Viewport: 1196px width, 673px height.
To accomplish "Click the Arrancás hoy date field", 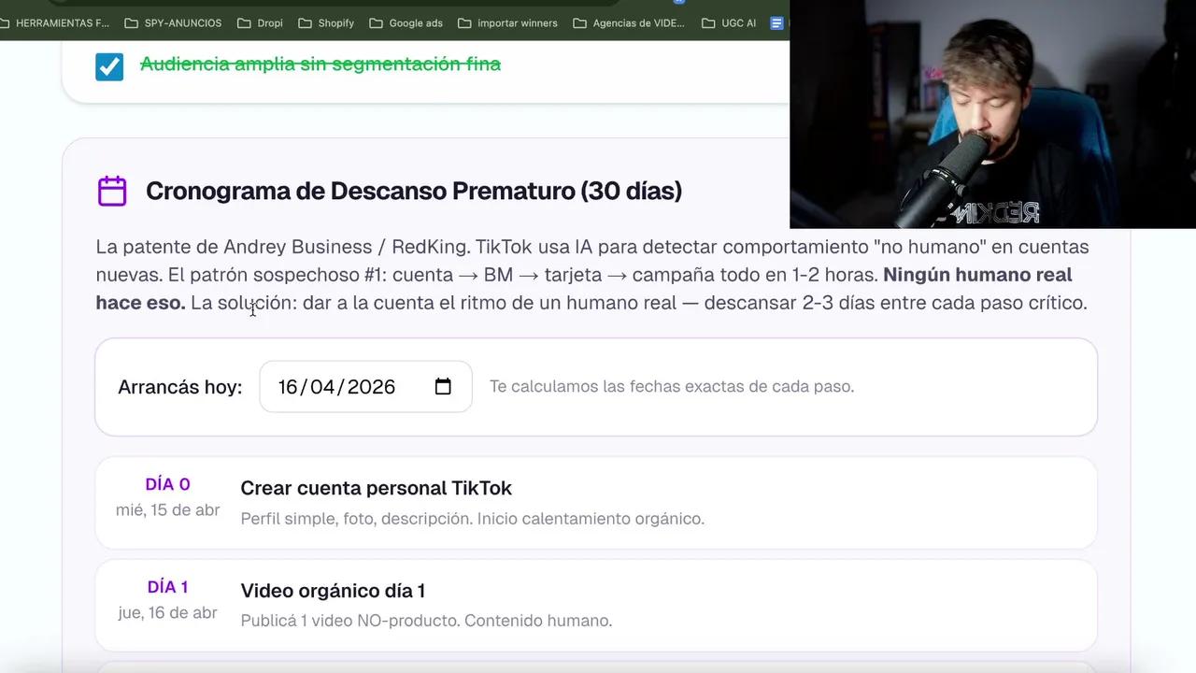I will [365, 386].
